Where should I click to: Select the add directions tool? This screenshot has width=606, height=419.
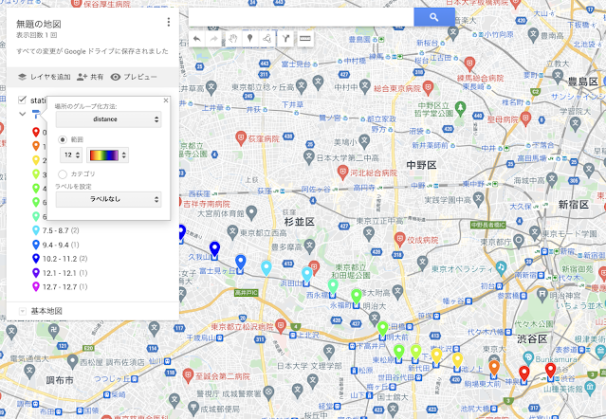[285, 39]
